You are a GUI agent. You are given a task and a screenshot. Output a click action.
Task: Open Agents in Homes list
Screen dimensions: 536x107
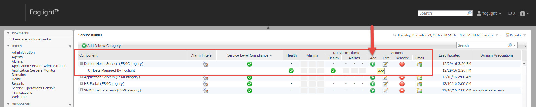coord(17,57)
